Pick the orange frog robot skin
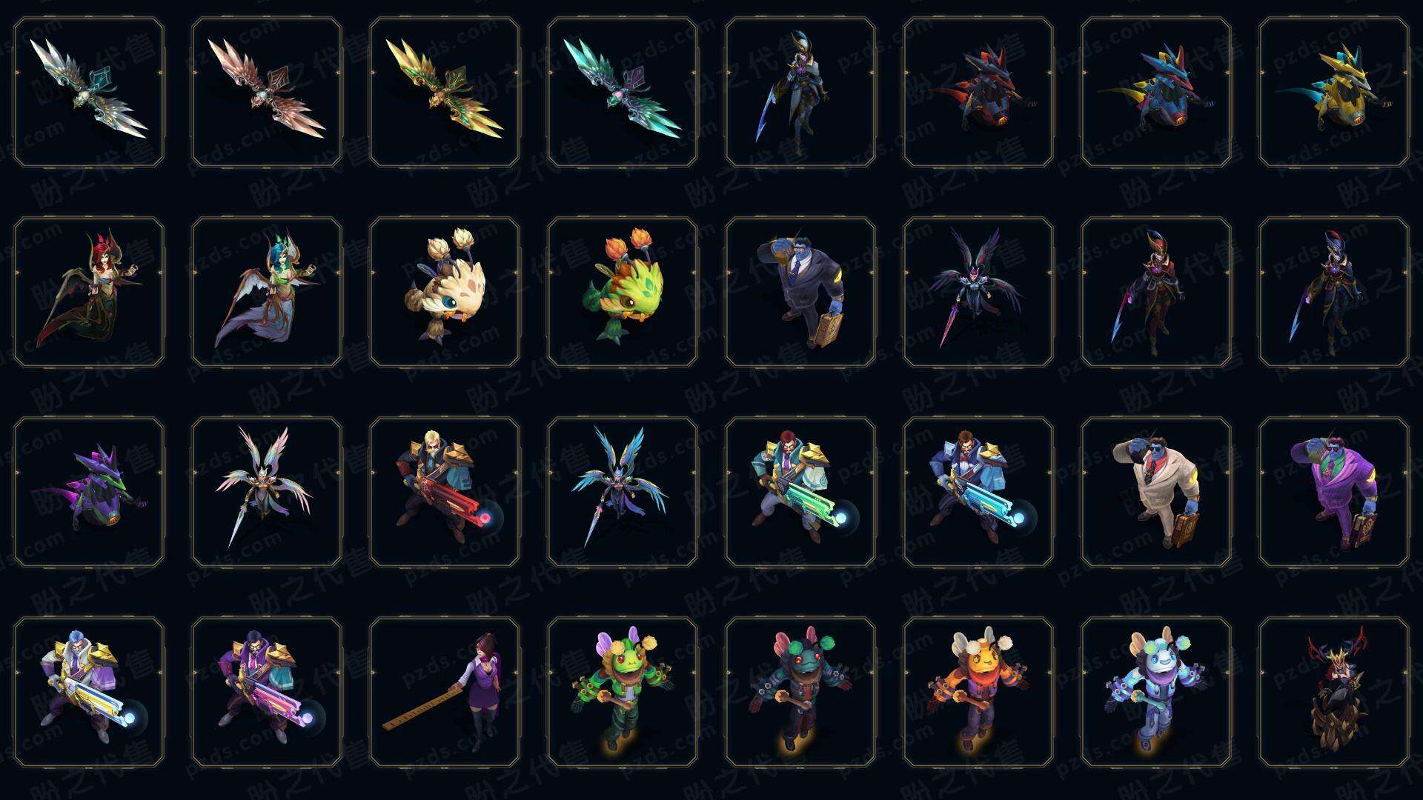1423x800 pixels. click(x=978, y=692)
